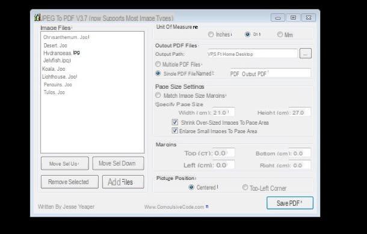Close the JPEG To PDF window
This screenshot has height=234, width=367.
309,17
